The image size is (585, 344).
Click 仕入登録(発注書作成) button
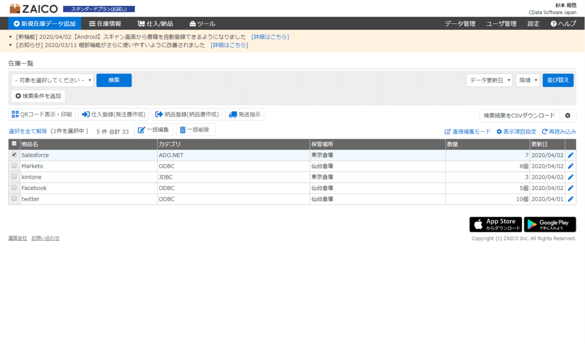(114, 115)
